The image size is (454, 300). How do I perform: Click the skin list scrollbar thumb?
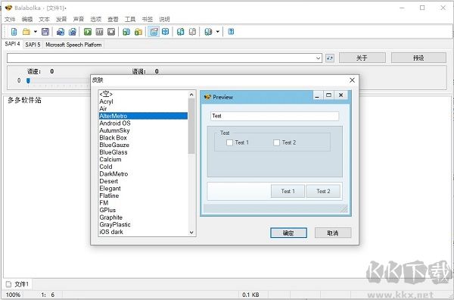(x=191, y=126)
